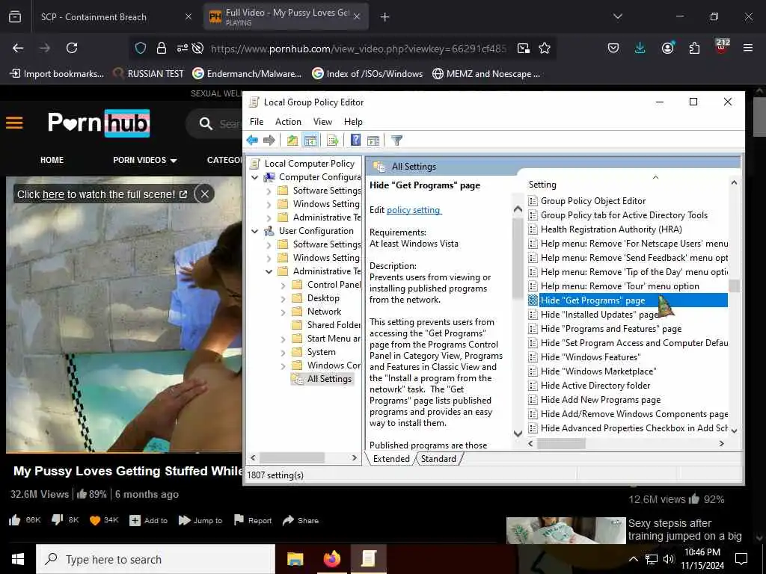The height and width of the screenshot is (574, 766).
Task: Open the View menu
Action: click(322, 122)
